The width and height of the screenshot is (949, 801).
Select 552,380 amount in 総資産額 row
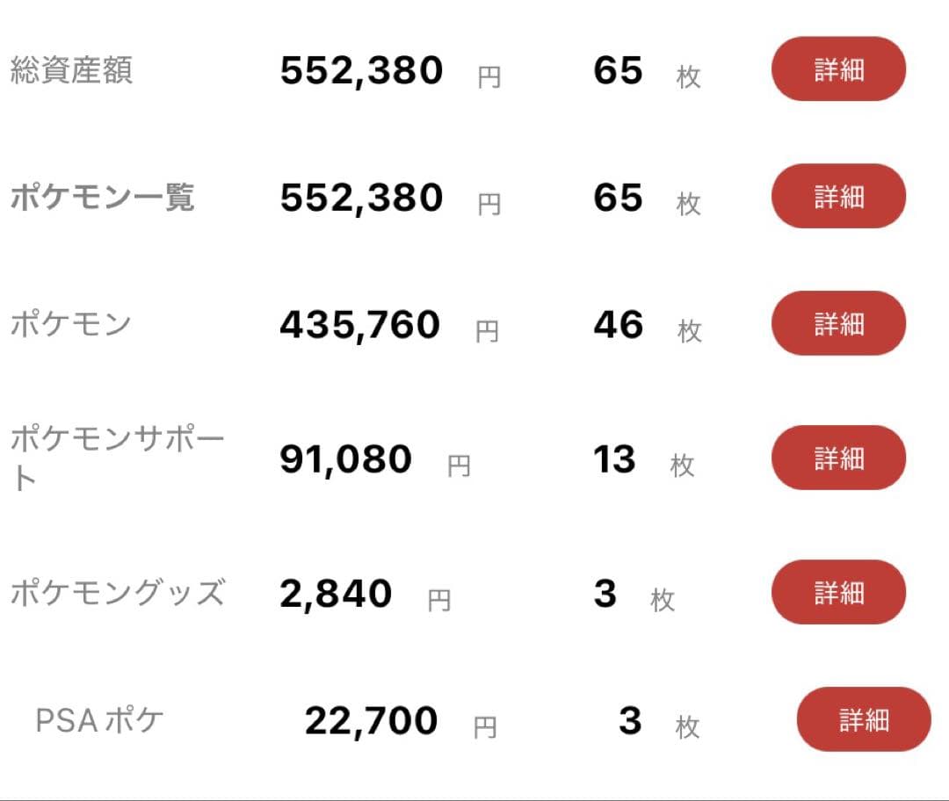tap(361, 71)
